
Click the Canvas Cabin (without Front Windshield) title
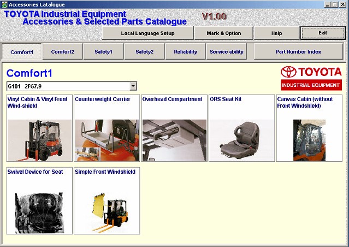[x=305, y=102]
